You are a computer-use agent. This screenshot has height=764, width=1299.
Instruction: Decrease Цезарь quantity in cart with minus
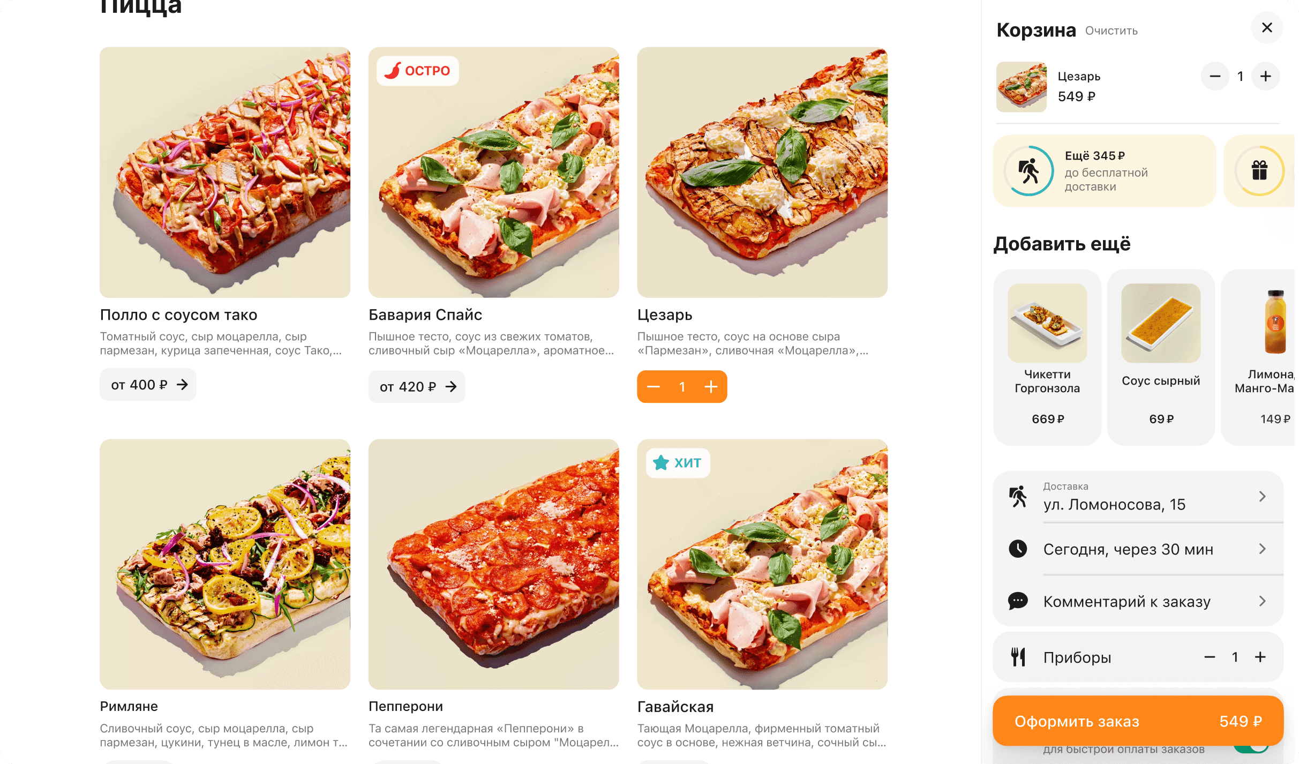(x=1215, y=77)
